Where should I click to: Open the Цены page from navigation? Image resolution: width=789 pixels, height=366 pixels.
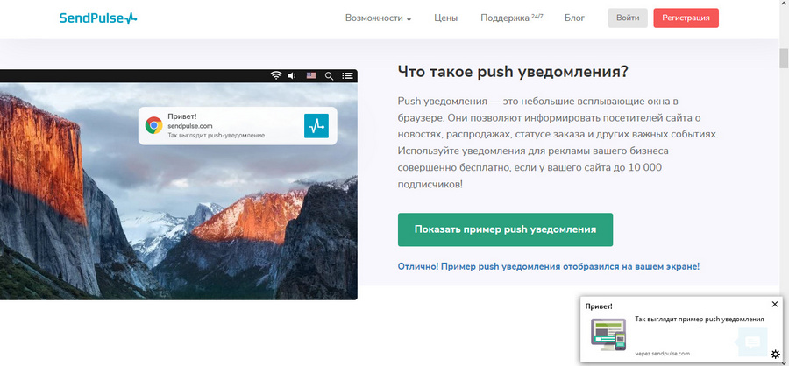(x=445, y=18)
